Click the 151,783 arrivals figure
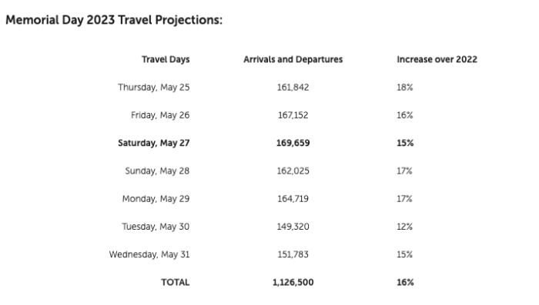539x305 pixels. (293, 254)
